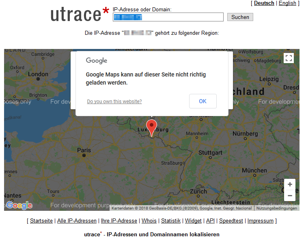This screenshot has height=246, width=306.
Task: Open the Ihre IP-Adresse link
Action: tap(119, 221)
